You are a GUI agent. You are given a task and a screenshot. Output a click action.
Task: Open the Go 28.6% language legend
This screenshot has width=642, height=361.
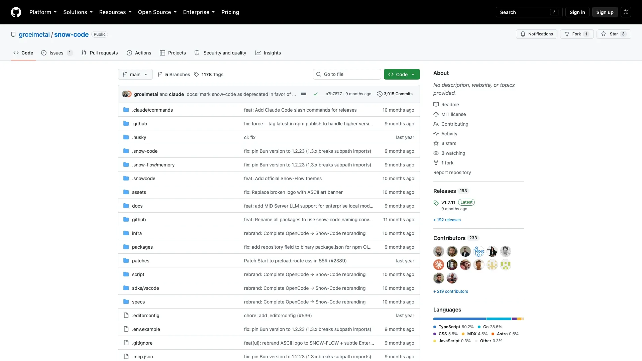pyautogui.click(x=490, y=327)
